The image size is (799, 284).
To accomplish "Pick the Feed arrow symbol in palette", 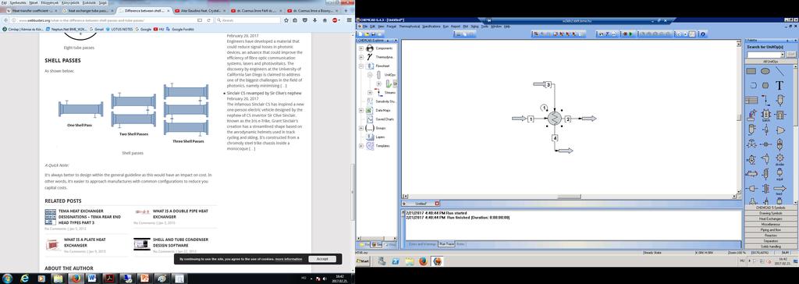I will [779, 189].
